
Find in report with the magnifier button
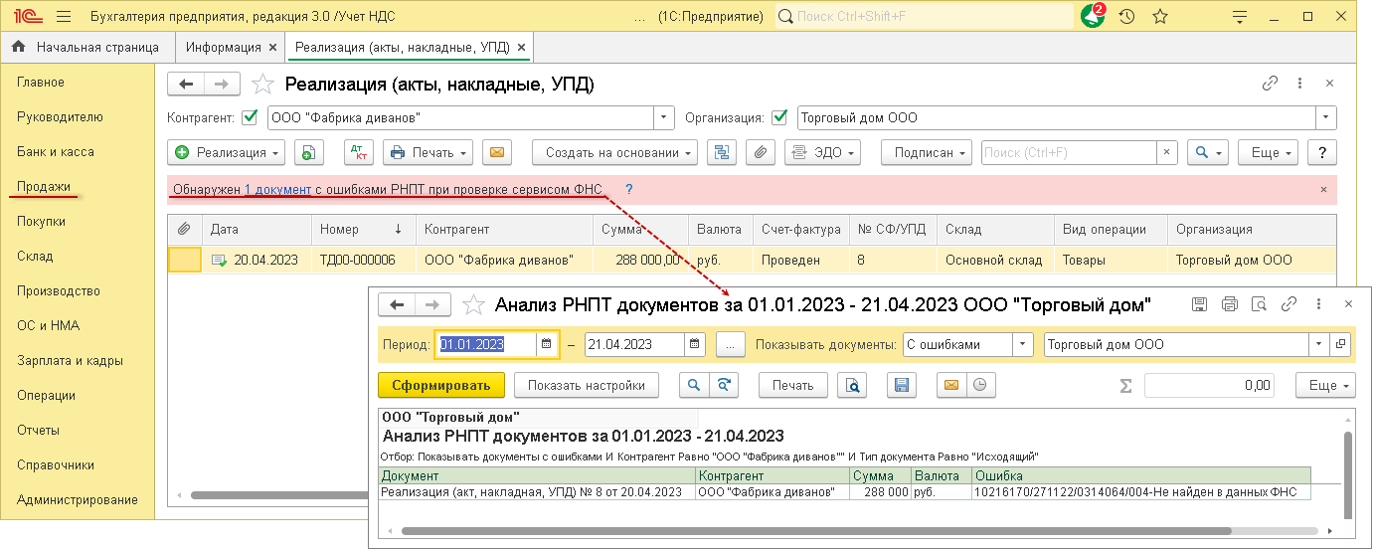pyautogui.click(x=694, y=385)
